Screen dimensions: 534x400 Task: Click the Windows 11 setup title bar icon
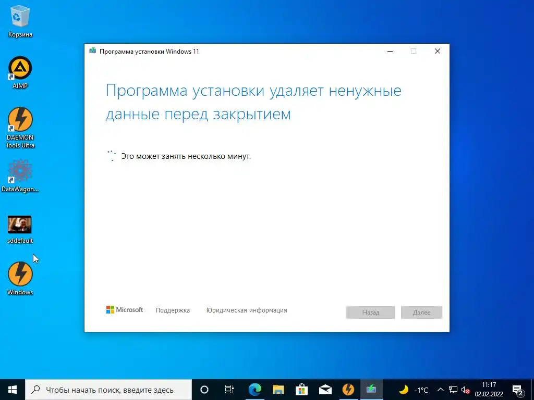(93, 51)
